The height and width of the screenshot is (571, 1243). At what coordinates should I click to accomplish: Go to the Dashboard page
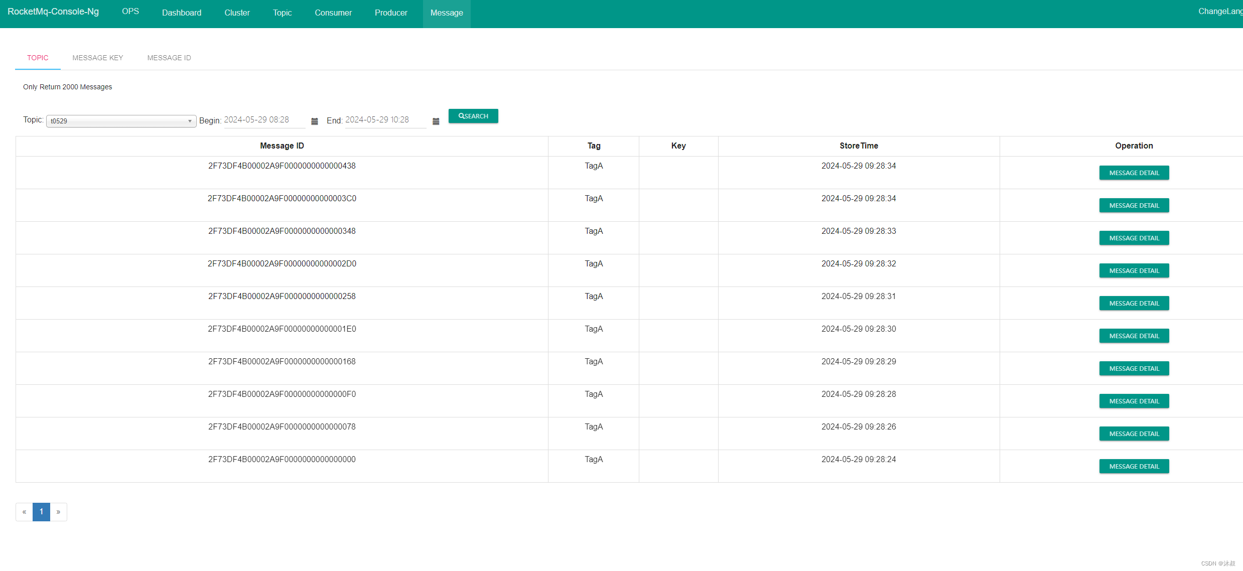pos(182,13)
